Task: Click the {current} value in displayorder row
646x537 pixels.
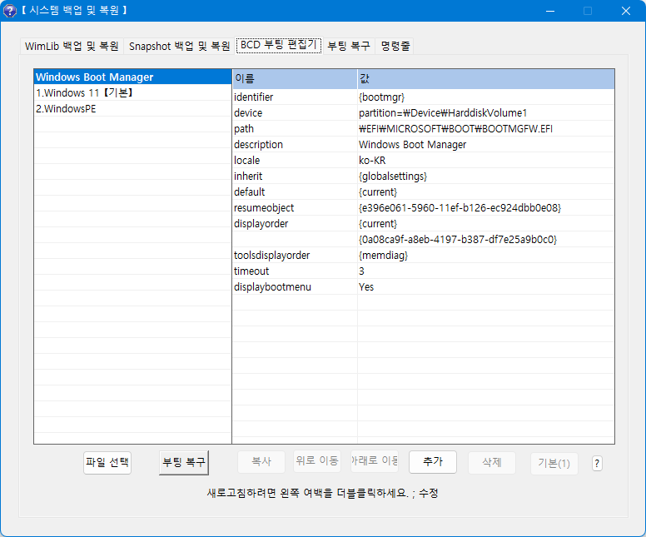Action: (x=378, y=224)
